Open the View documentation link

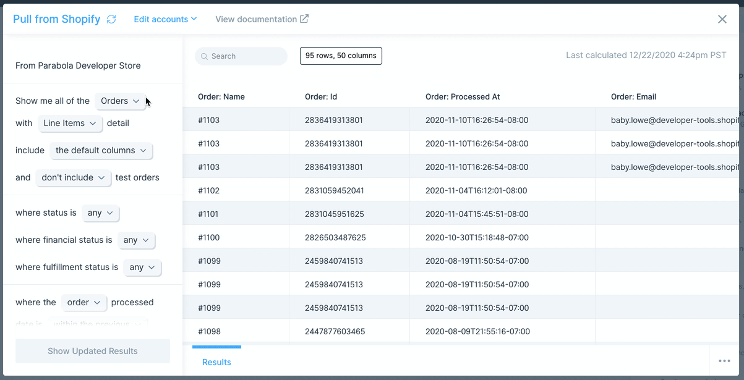point(256,19)
